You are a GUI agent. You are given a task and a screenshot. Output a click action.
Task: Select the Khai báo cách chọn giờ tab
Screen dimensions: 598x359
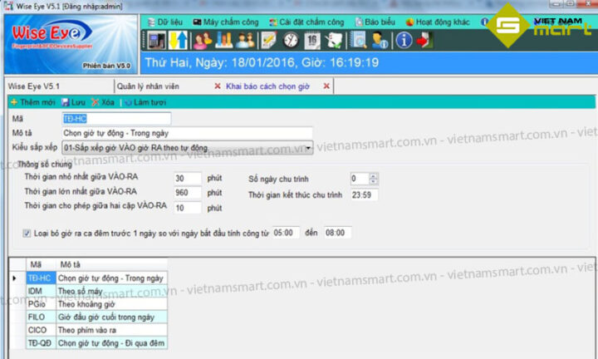click(267, 86)
